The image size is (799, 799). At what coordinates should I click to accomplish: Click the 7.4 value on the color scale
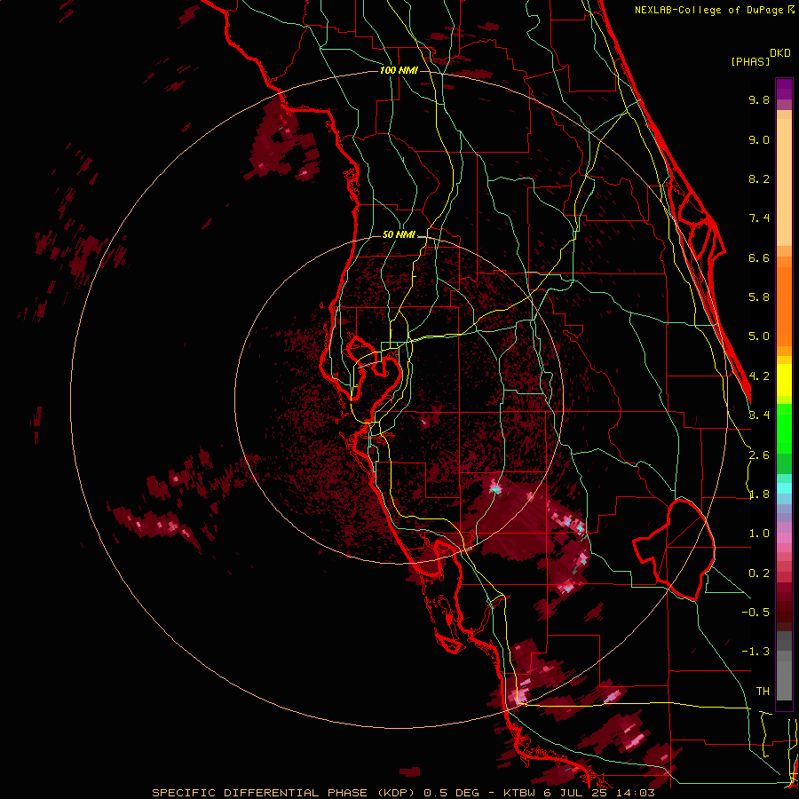(759, 218)
